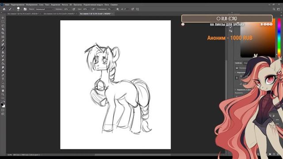Image resolution: width=283 pixels, height=159 pixels.
Task: Enable airbrush-style build-up
Action: 93,9
